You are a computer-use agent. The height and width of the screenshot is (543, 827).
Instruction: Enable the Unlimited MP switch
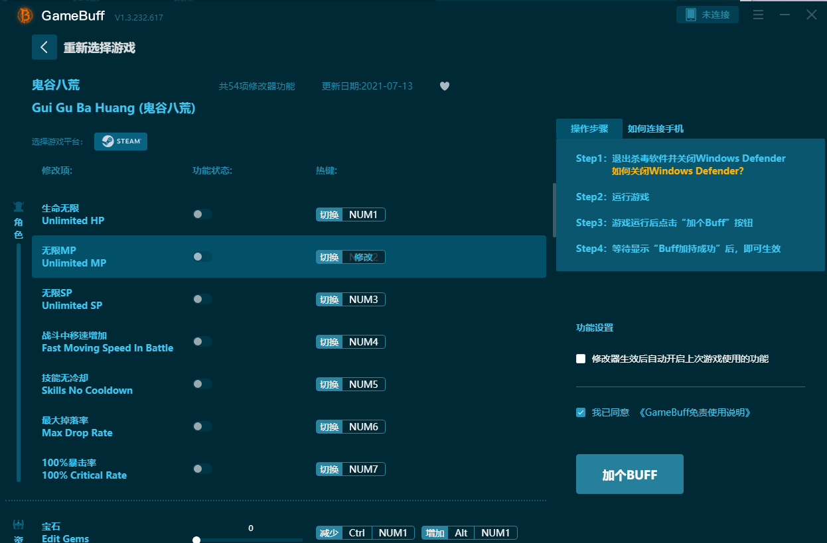pyautogui.click(x=202, y=257)
